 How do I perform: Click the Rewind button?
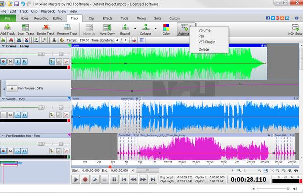coord(133,179)
